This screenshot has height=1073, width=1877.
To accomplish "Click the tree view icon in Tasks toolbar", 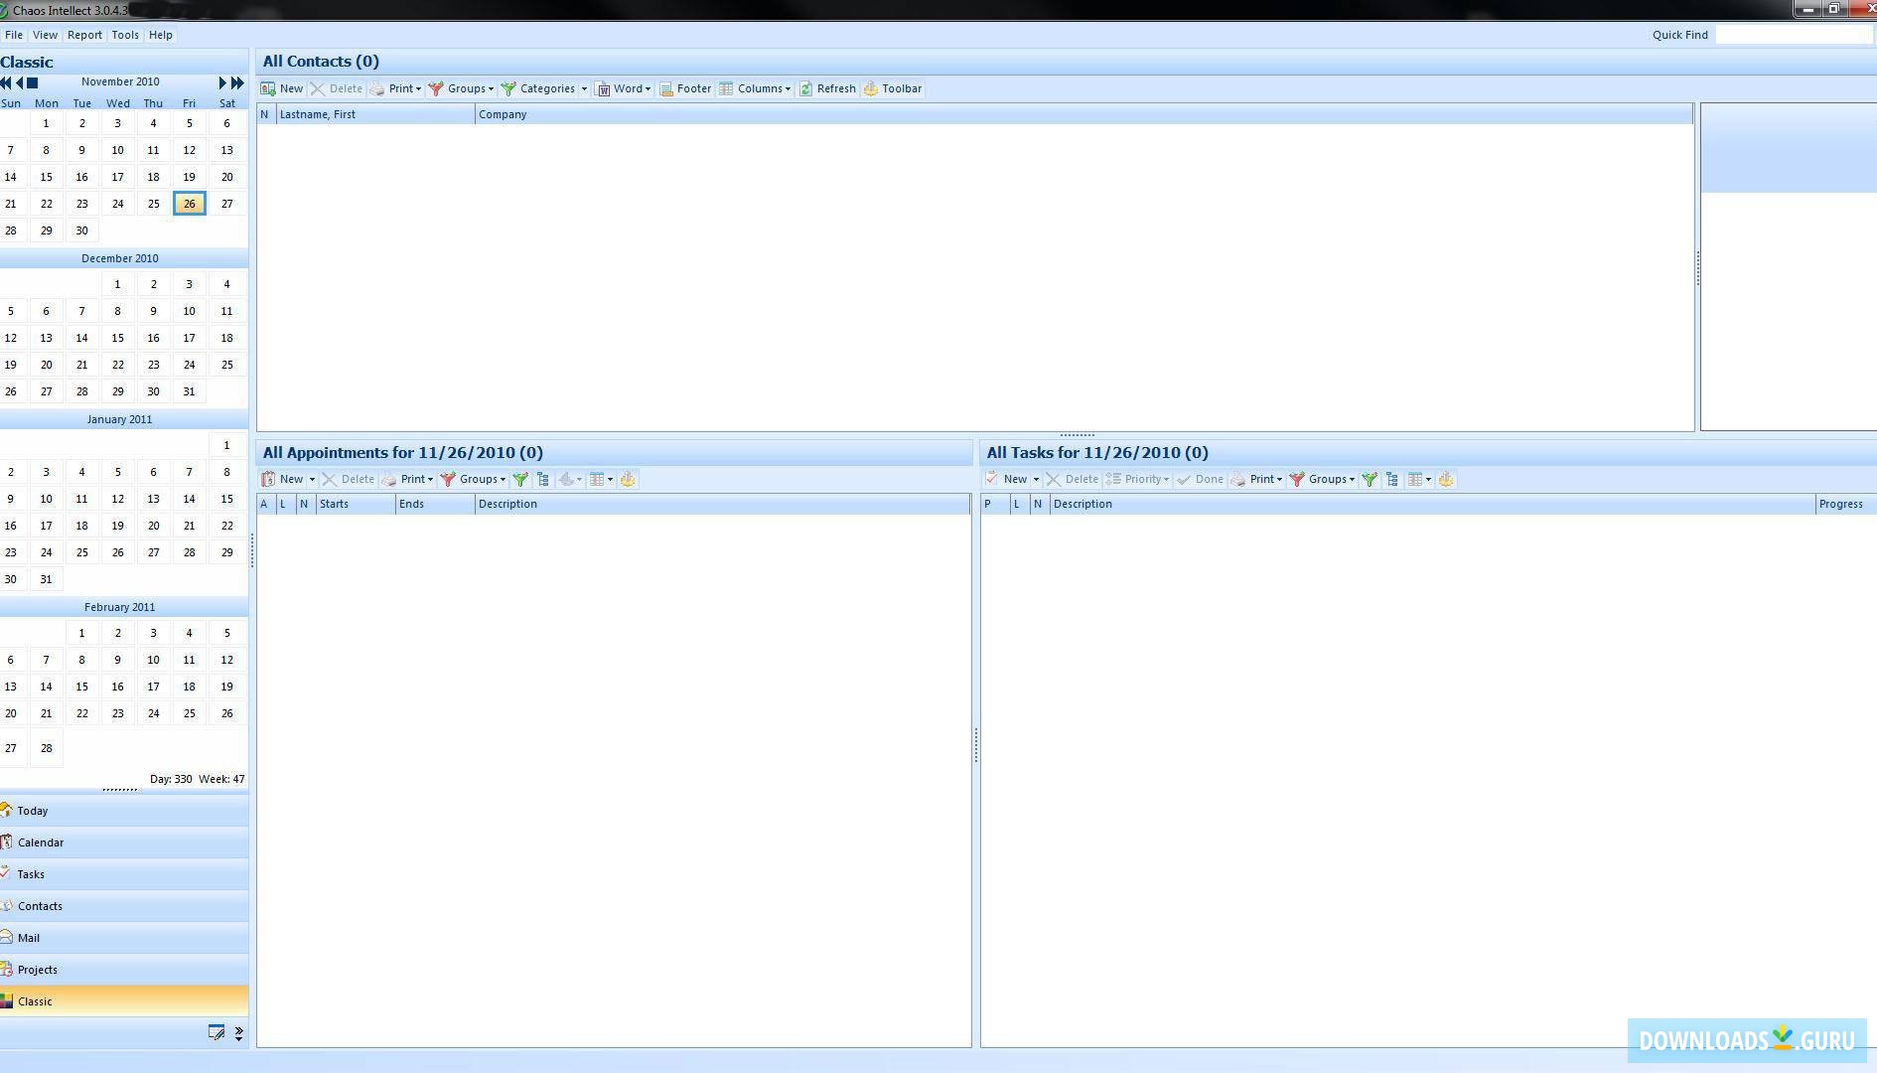I will click(x=1392, y=479).
